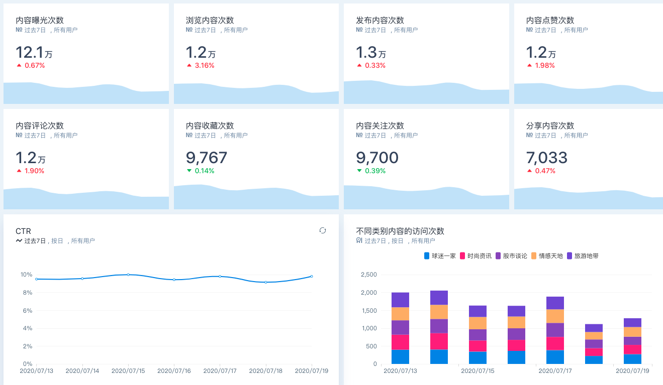Screen dimensions: 663x385
Task: Click the 0.39% change figure
Action: click(375, 171)
